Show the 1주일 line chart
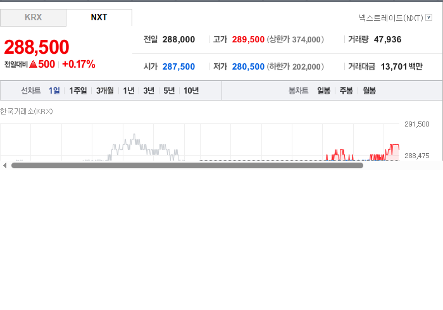This screenshot has height=310, width=443. pos(78,90)
